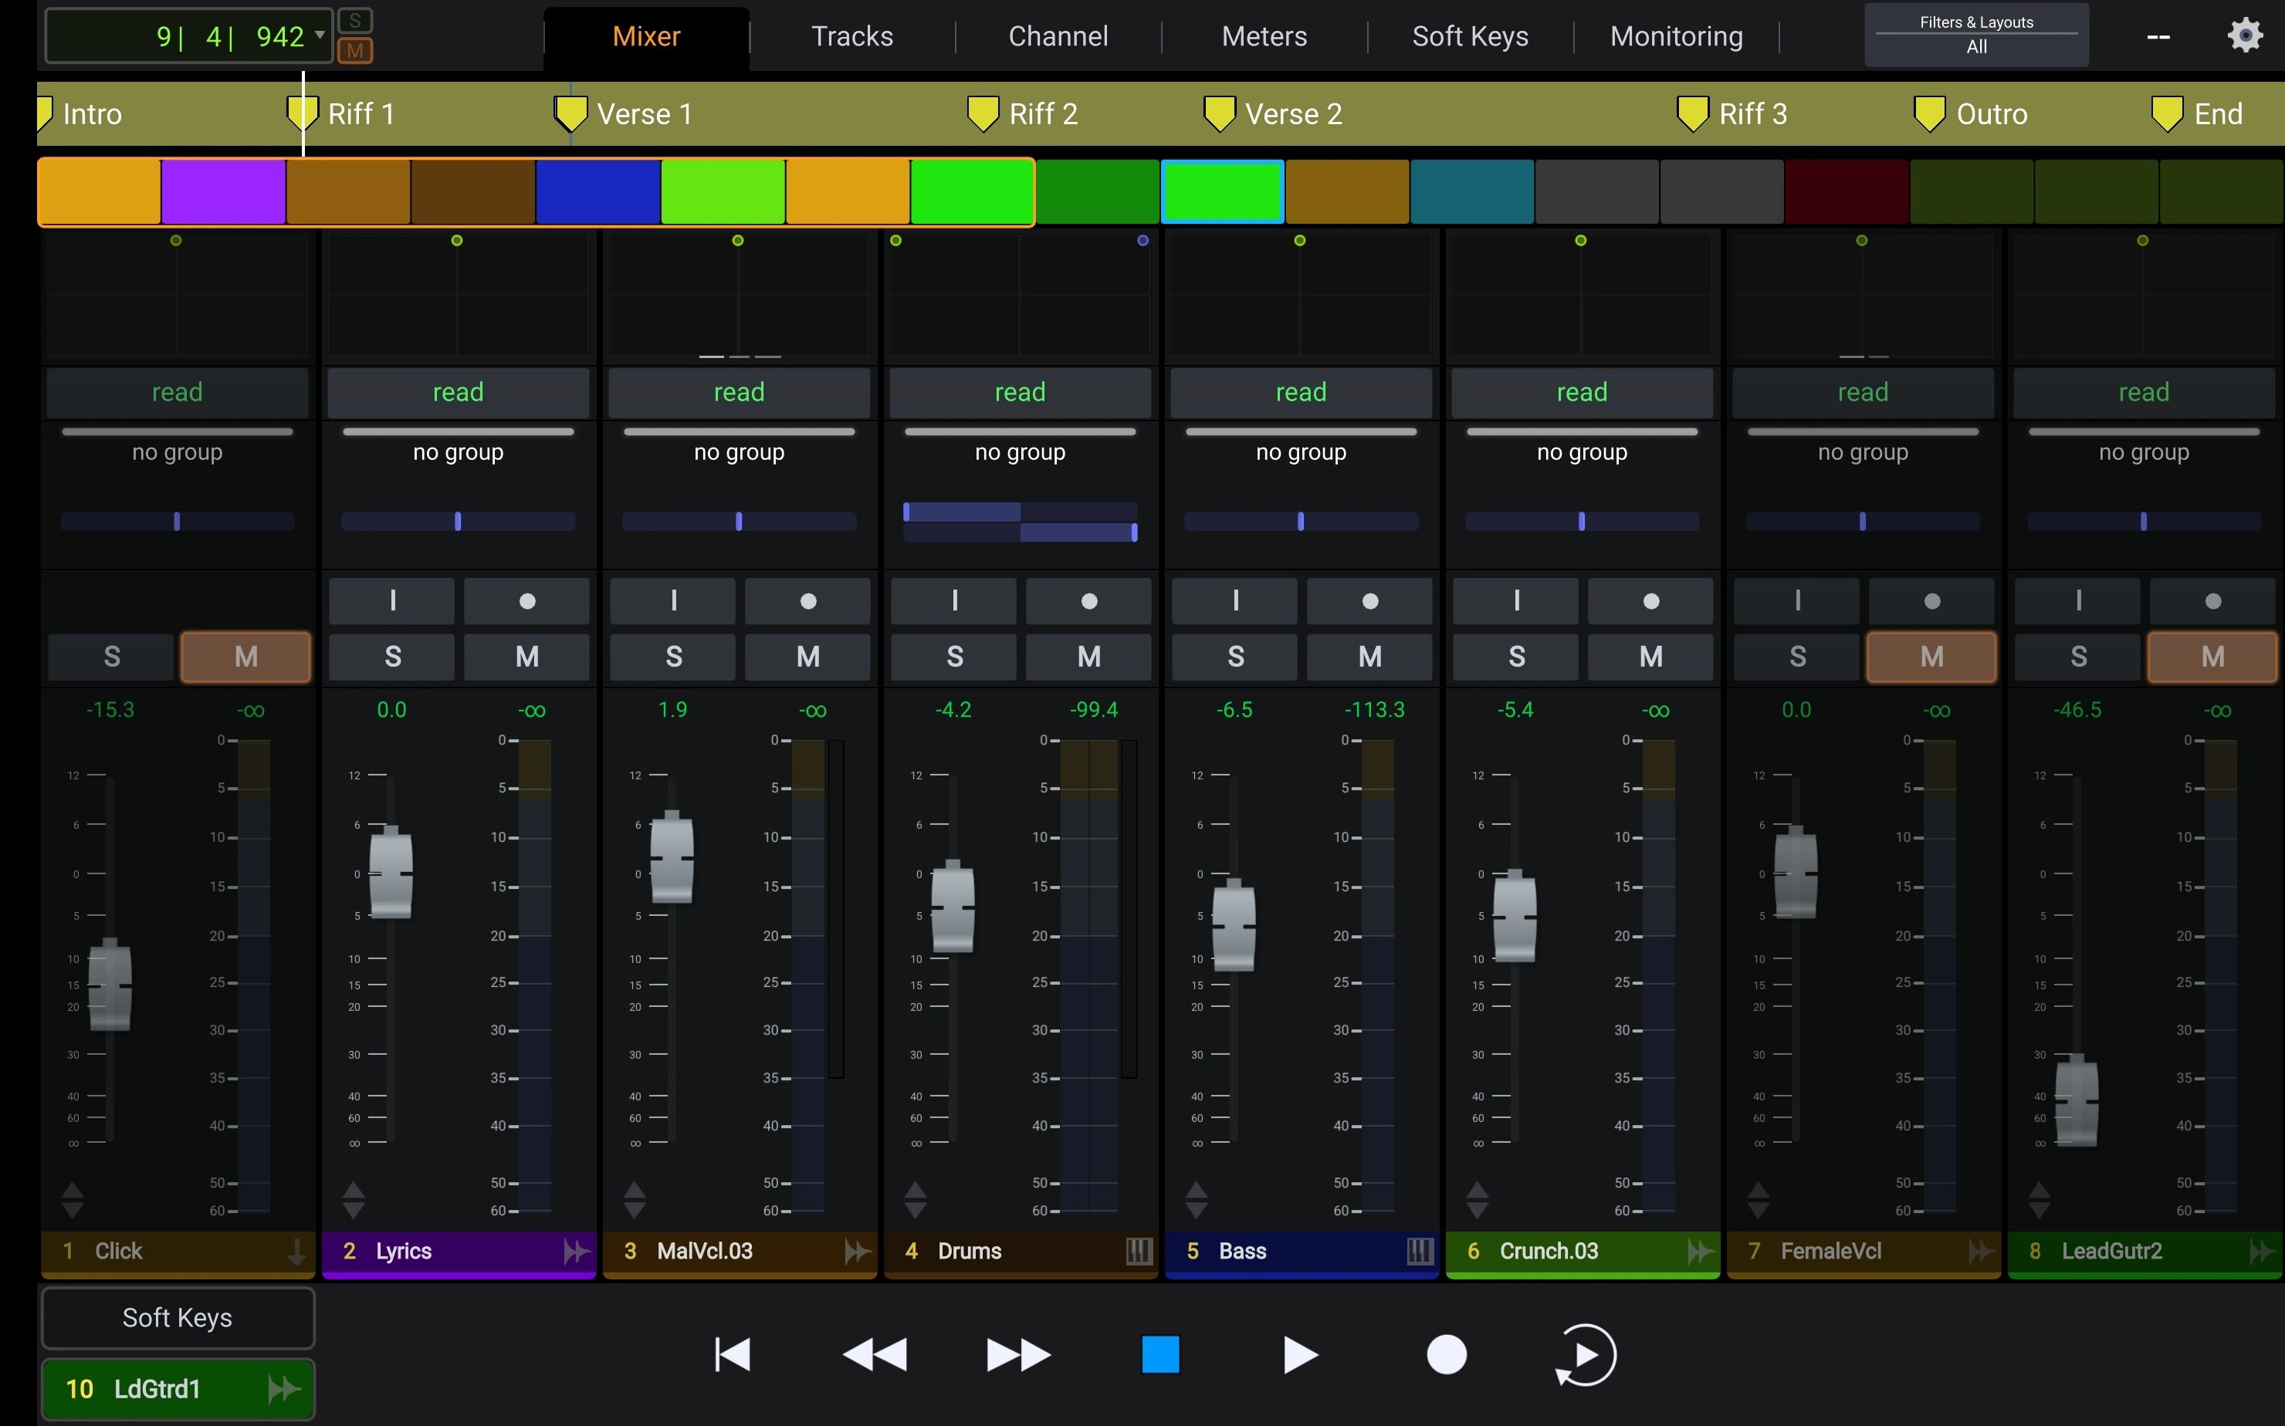Click the Return to Start transport button
Viewport: 2285px width, 1426px height.
[x=732, y=1354]
